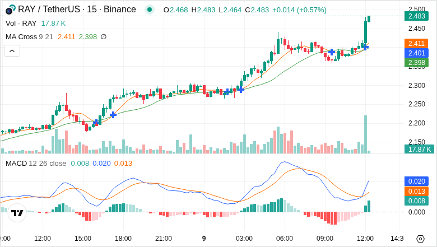Click the 2.200 price axis label
This screenshot has height=247, width=437.
tap(417, 123)
